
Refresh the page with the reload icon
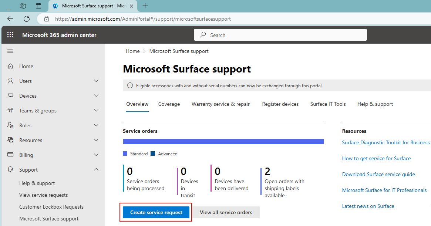tap(26, 18)
